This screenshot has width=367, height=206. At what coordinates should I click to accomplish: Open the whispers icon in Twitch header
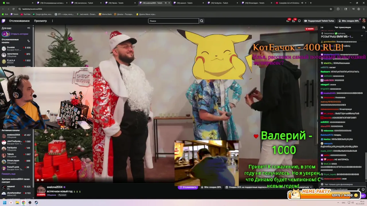coord(299,21)
